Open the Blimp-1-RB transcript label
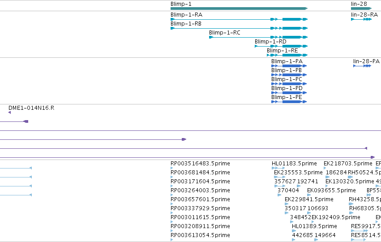Viewport: 381px width, 242px height. [x=186, y=24]
